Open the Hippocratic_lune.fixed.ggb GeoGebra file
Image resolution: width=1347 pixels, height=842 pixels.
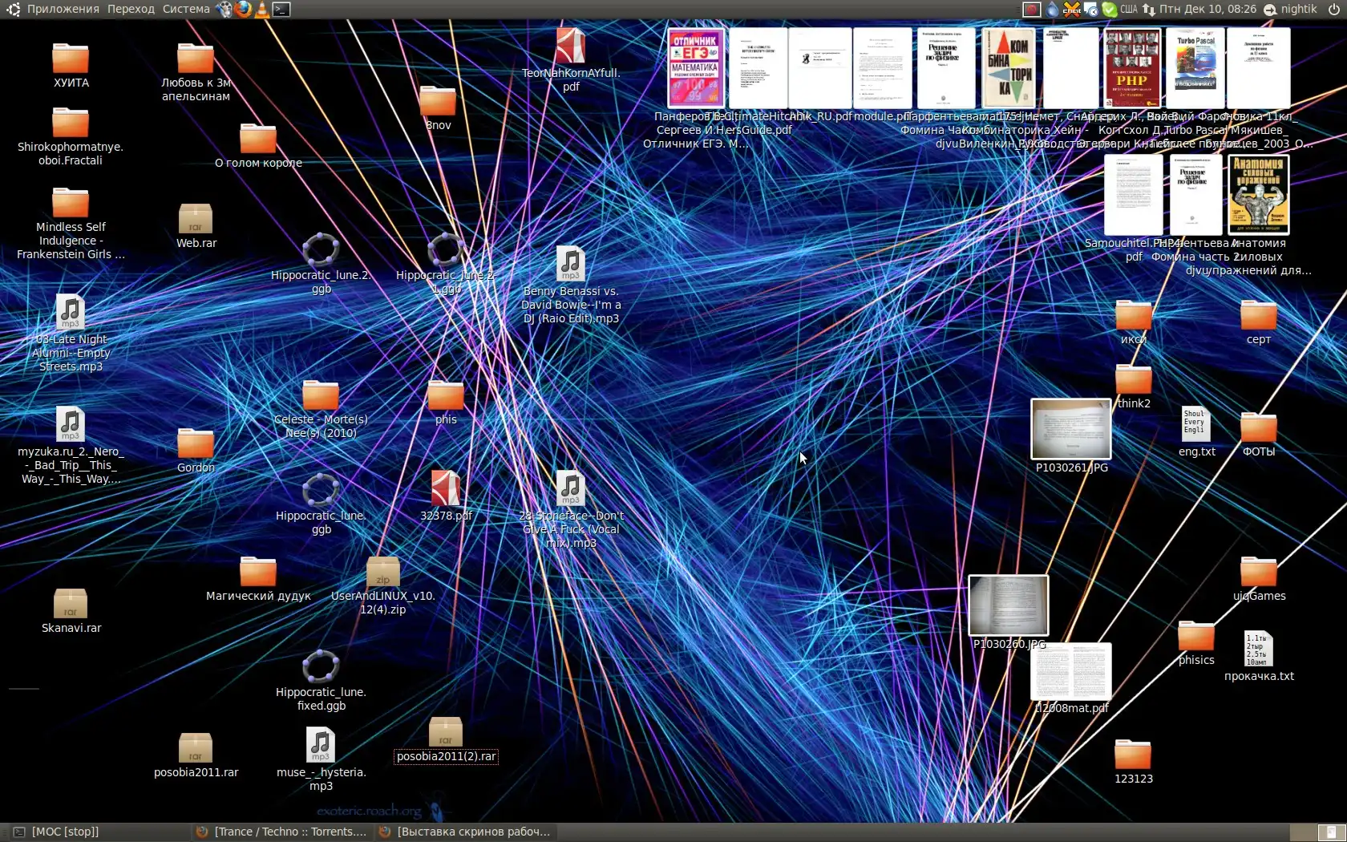click(321, 666)
